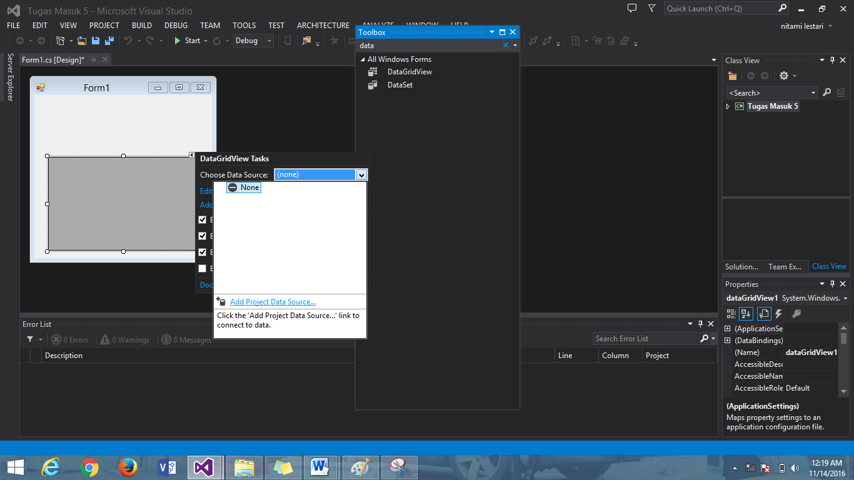Switch Properties to categorized view
The height and width of the screenshot is (480, 854).
730,313
